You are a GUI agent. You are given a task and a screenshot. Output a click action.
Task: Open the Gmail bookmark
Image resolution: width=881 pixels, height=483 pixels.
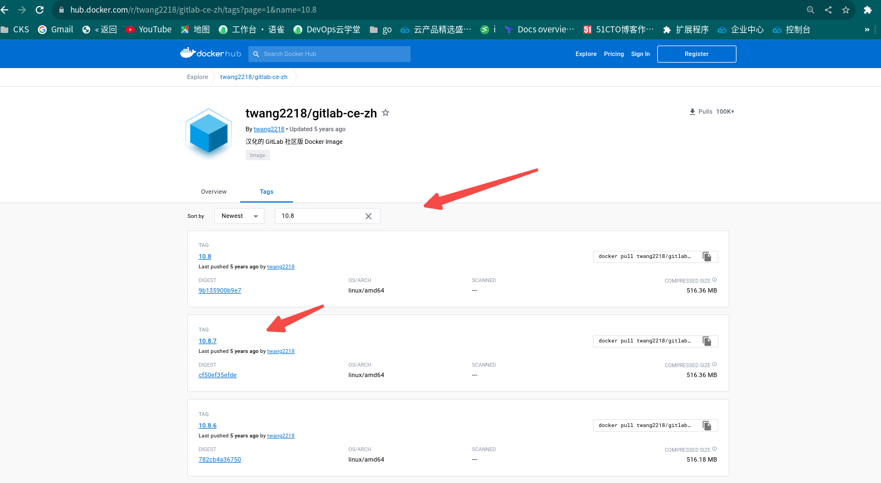tap(56, 30)
